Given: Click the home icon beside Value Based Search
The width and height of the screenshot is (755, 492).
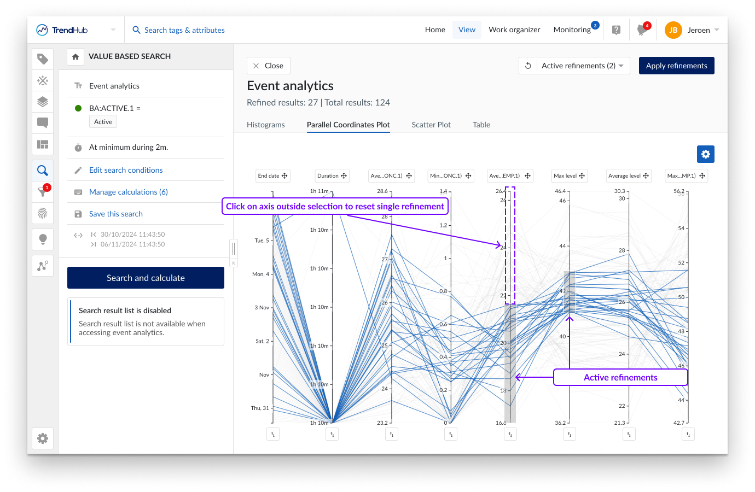Looking at the screenshot, I should click(75, 57).
